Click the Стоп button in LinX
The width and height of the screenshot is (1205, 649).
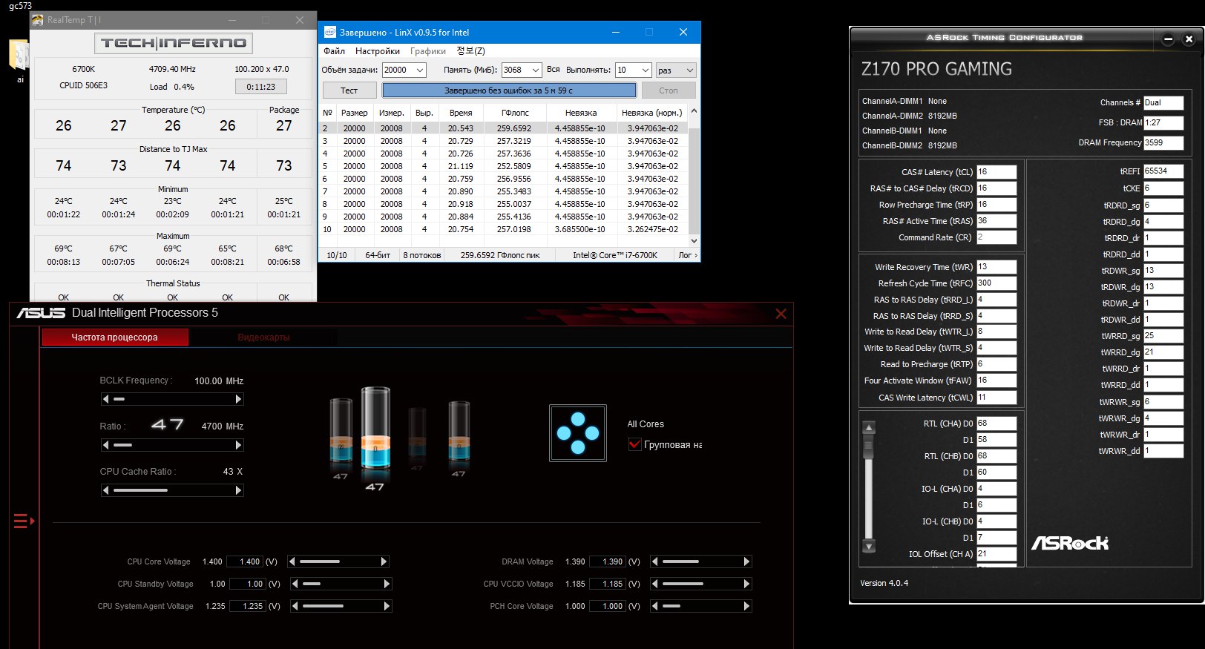(x=669, y=90)
